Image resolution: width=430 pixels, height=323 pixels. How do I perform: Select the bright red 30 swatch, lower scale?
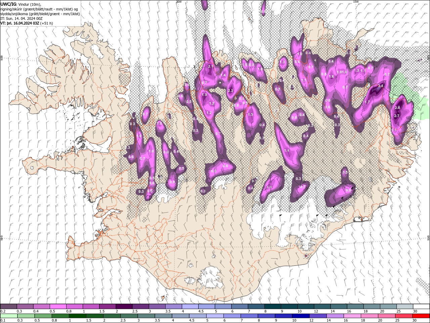point(421,316)
